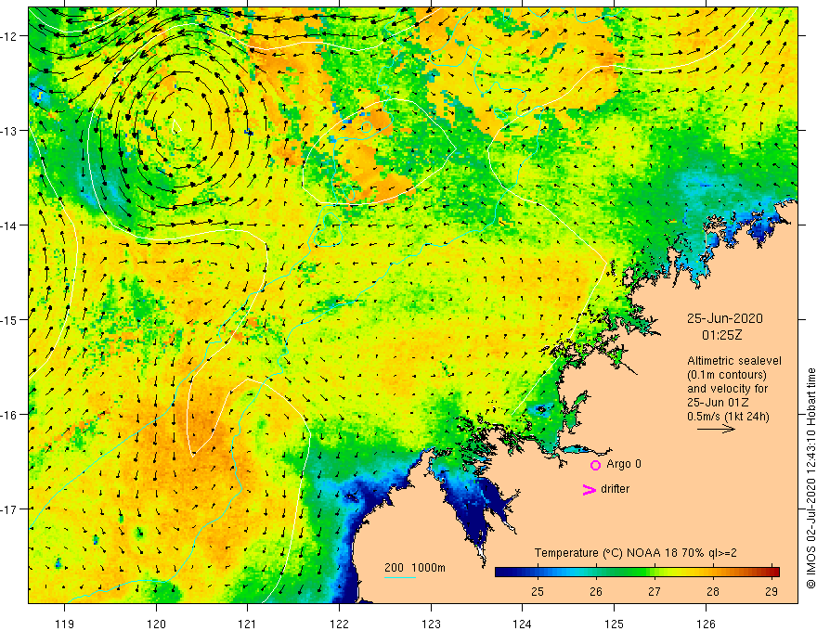Click the longitude label 123
The image size is (817, 631).
[431, 624]
